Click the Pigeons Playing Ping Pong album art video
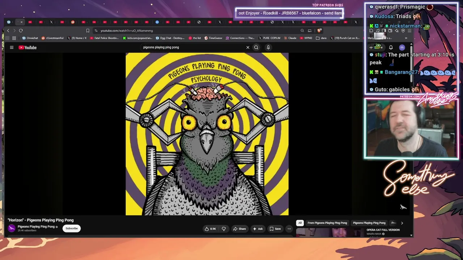The height and width of the screenshot is (260, 463). coord(207,134)
